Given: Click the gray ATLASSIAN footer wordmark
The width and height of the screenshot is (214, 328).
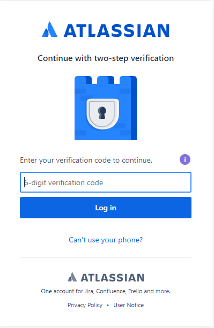Looking at the screenshot, I should pyautogui.click(x=112, y=278).
